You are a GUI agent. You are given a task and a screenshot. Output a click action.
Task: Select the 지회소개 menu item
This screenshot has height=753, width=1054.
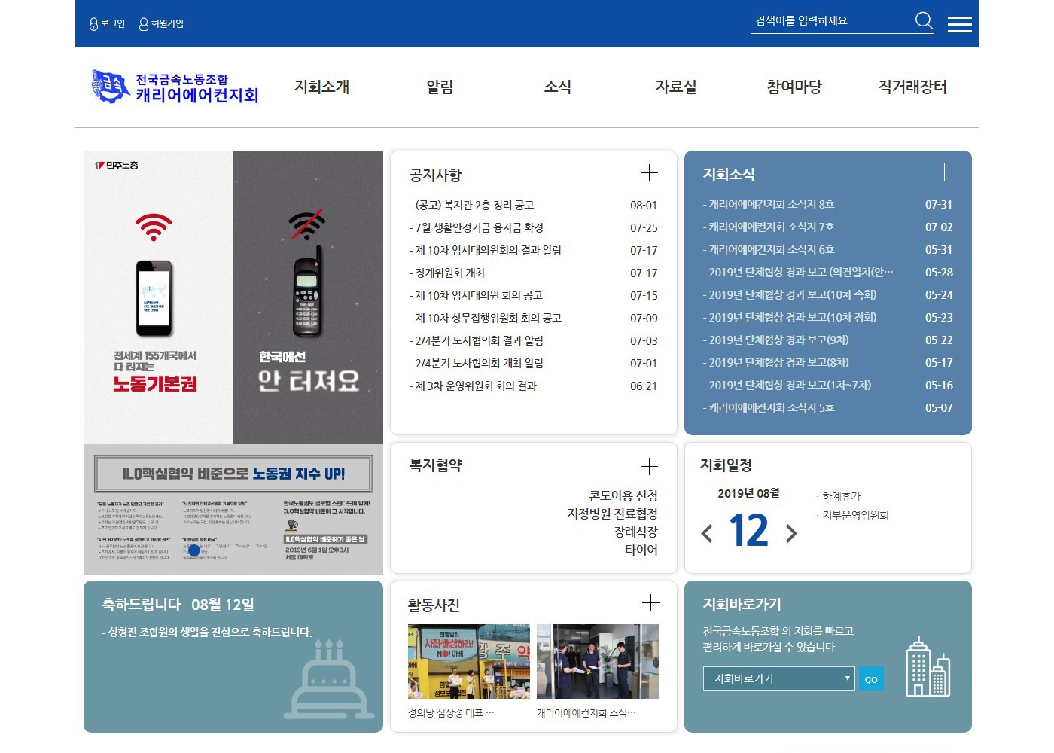321,87
